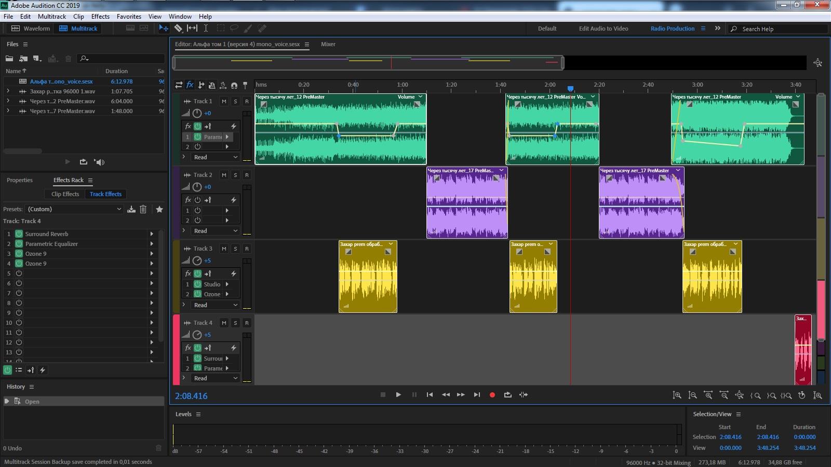Click Zoom Out Full icon
This screenshot has height=467, width=831.
(739, 395)
